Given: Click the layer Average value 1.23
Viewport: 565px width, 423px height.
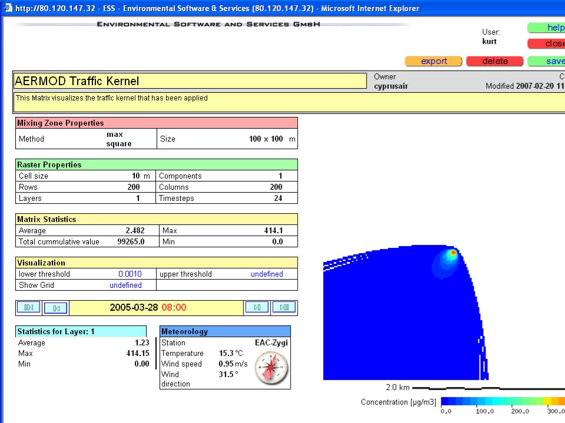Looking at the screenshot, I should (142, 343).
